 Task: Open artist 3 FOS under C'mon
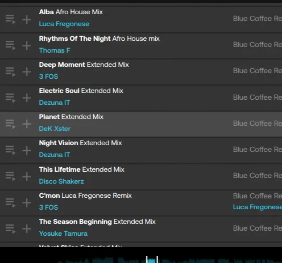pyautogui.click(x=48, y=207)
